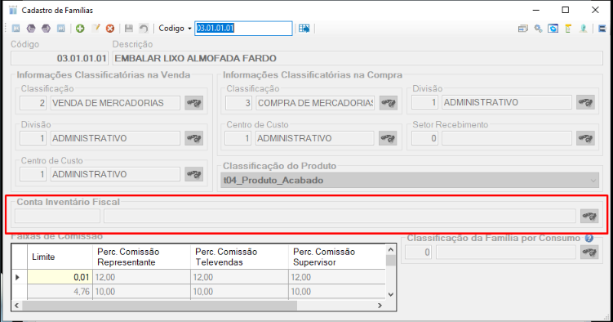Click 10,00 in Perc. Comissão Televendas column

coord(239,292)
